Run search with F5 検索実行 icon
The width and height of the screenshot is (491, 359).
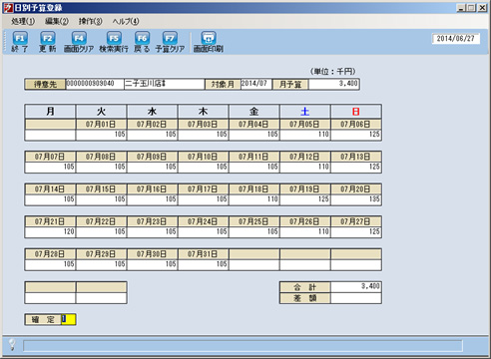[114, 42]
